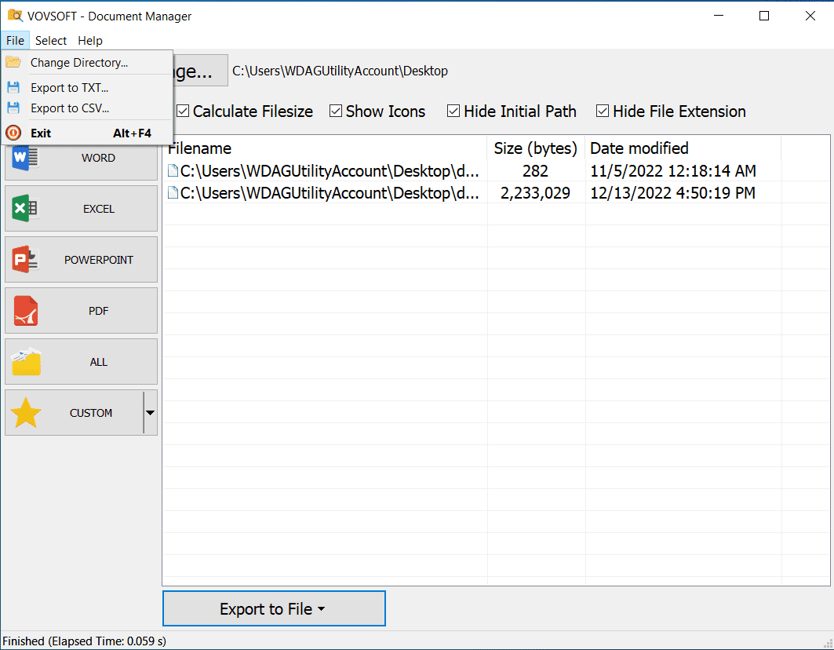The height and width of the screenshot is (650, 834).
Task: Open the Select menu
Action: pos(51,41)
